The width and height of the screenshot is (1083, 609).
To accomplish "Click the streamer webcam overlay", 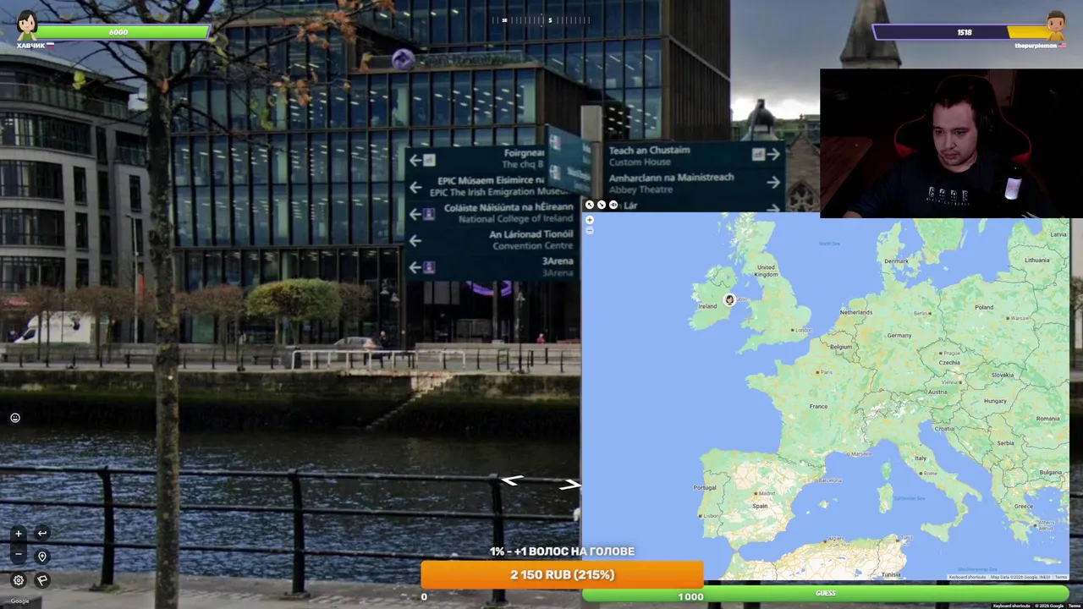I will 951,144.
